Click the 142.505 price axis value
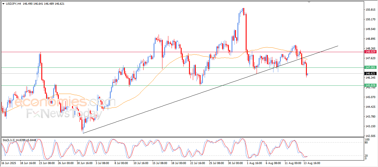Screen dimensions: 378x167 point(370,136)
